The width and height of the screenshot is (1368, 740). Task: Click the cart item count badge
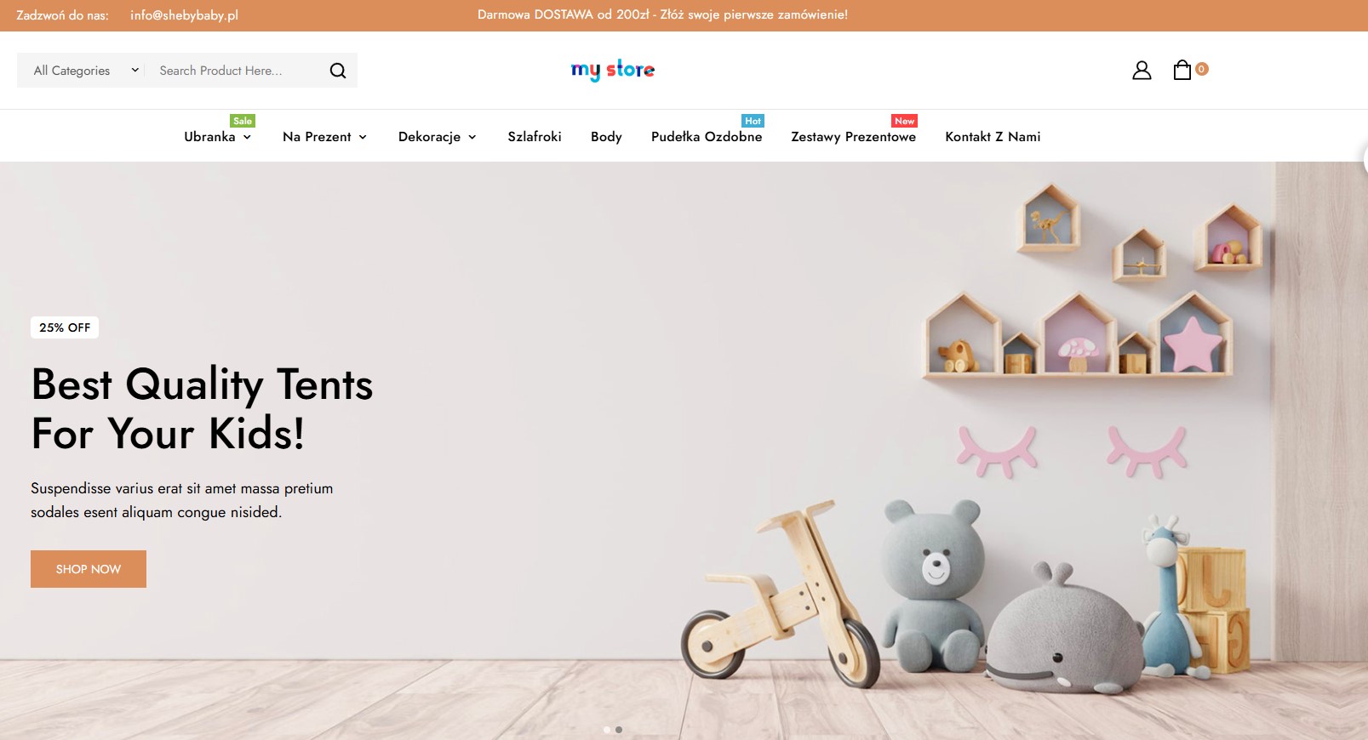tap(1202, 69)
